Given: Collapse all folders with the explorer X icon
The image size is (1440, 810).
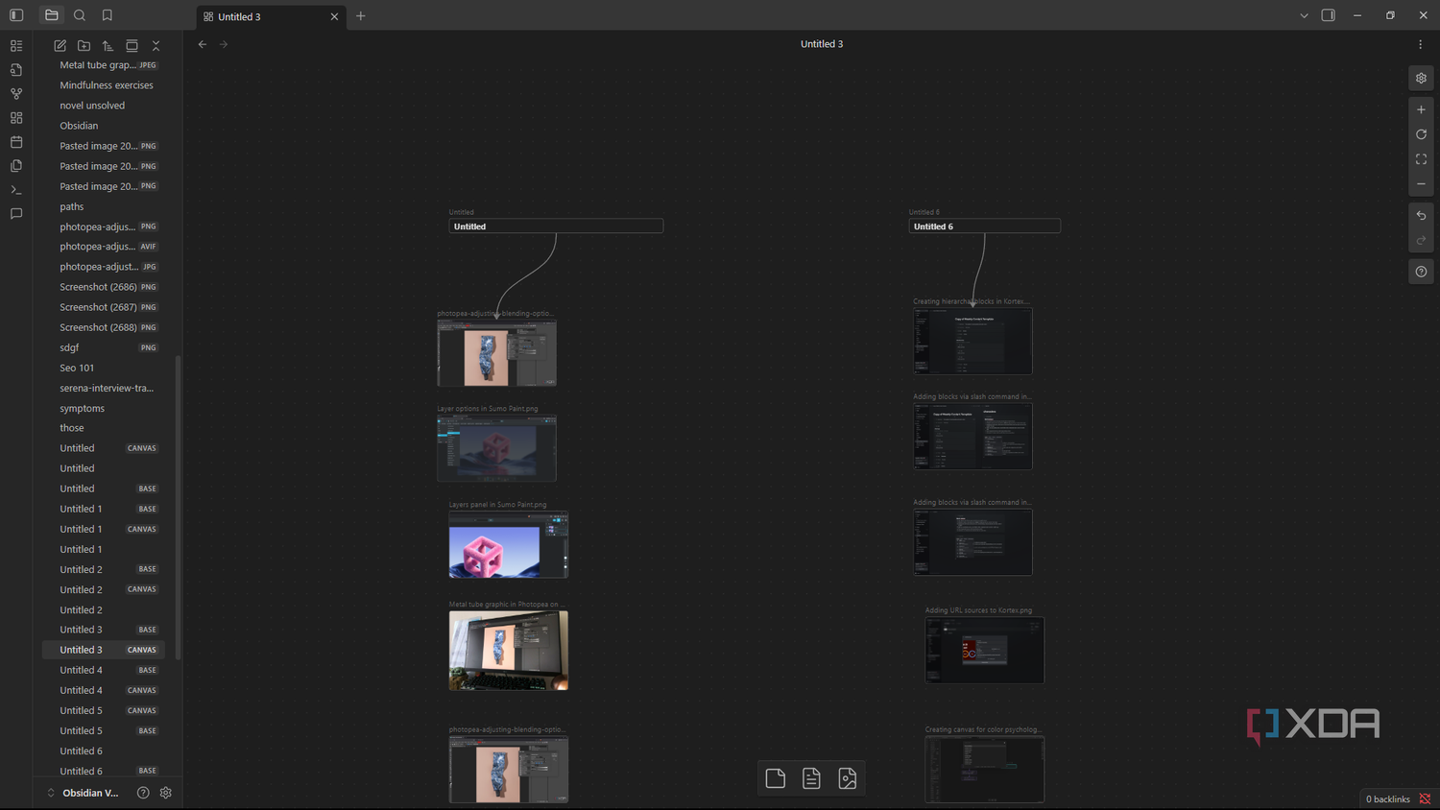Looking at the screenshot, I should pyautogui.click(x=156, y=45).
